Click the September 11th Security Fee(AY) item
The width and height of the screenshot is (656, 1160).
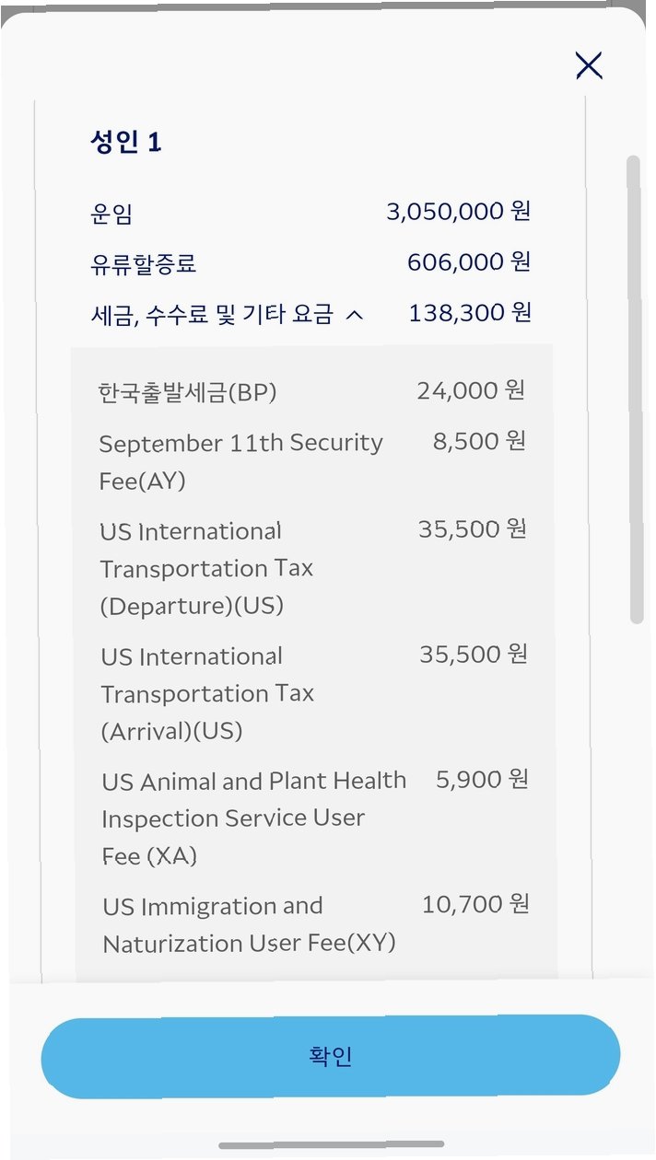(240, 461)
